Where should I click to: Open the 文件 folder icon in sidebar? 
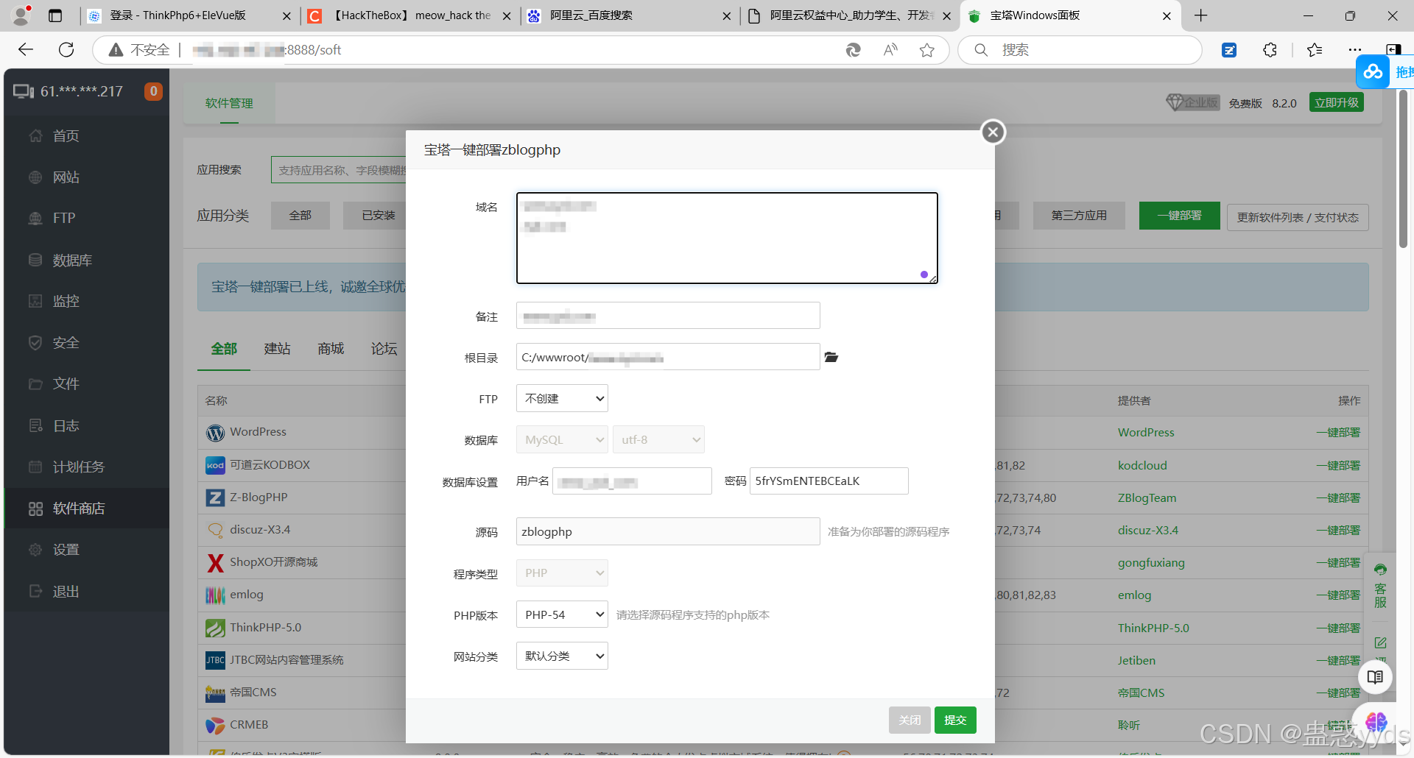(x=35, y=383)
